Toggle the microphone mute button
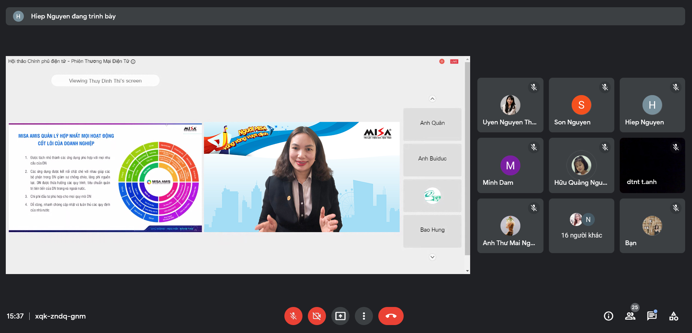Image resolution: width=692 pixels, height=333 pixels. [x=293, y=316]
